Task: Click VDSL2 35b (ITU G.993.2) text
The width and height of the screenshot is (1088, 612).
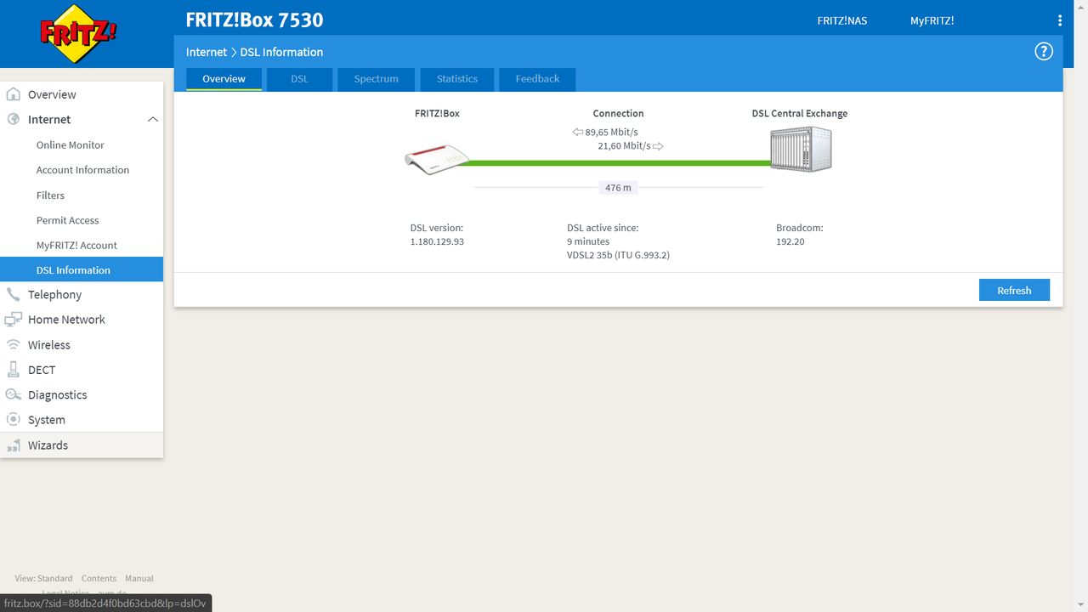Action: 618,255
